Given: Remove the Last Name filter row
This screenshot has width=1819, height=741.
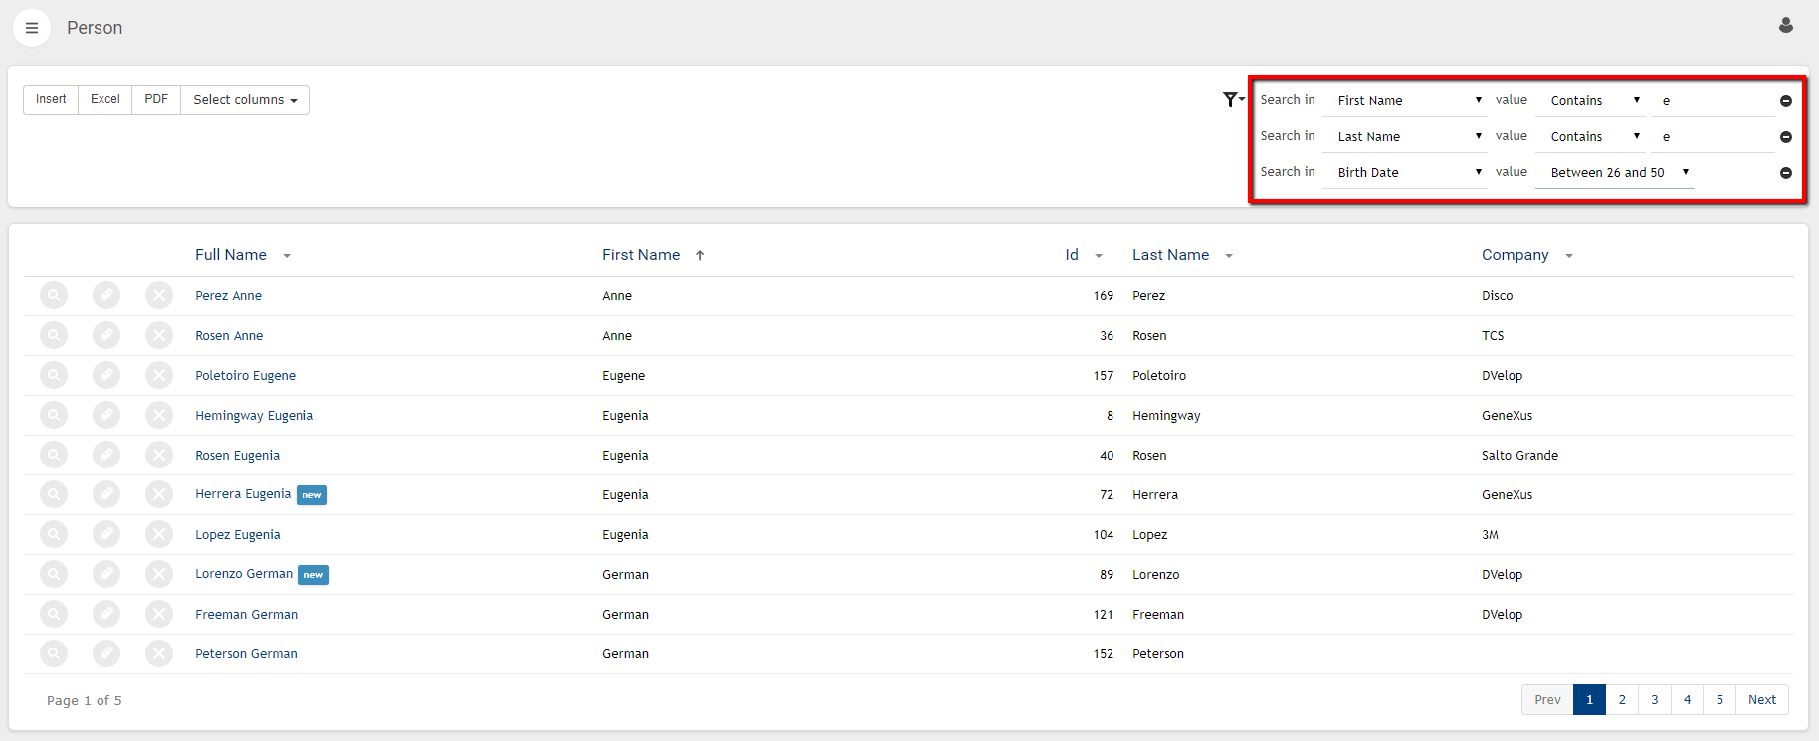Looking at the screenshot, I should point(1786,137).
